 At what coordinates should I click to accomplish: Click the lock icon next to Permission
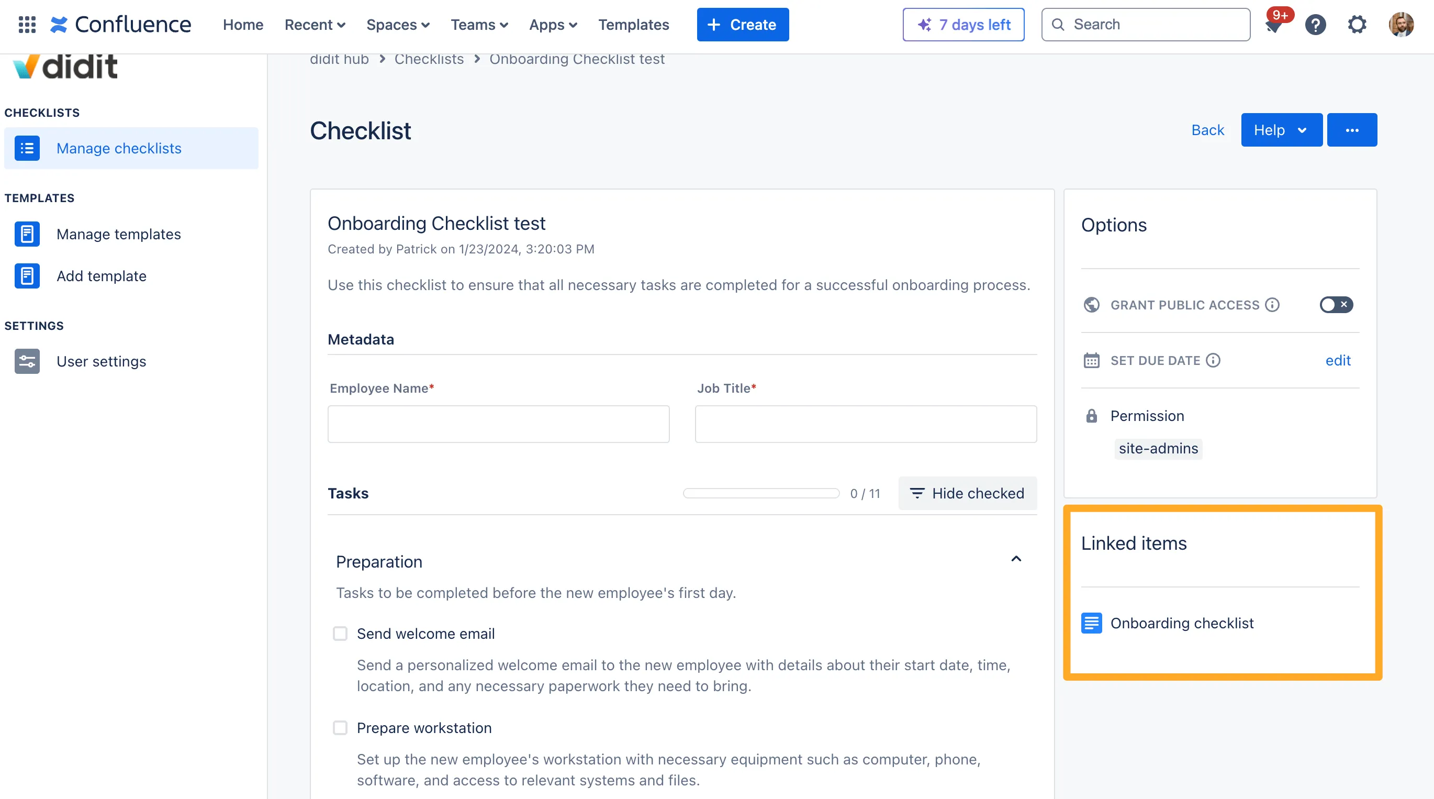[1092, 416]
